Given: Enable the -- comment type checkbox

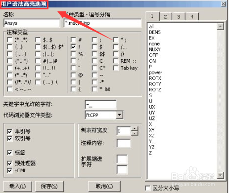Looking at the screenshot, I should coord(94,75).
